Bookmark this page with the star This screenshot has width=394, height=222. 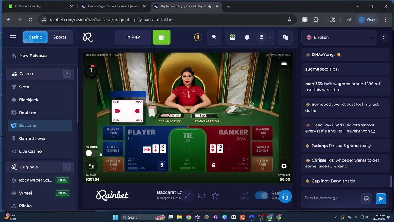pos(289,19)
